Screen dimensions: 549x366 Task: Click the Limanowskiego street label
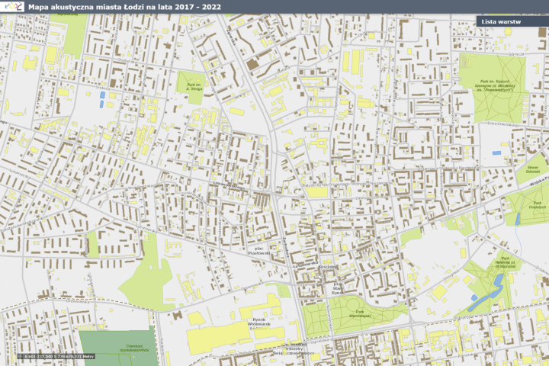pos(229,186)
